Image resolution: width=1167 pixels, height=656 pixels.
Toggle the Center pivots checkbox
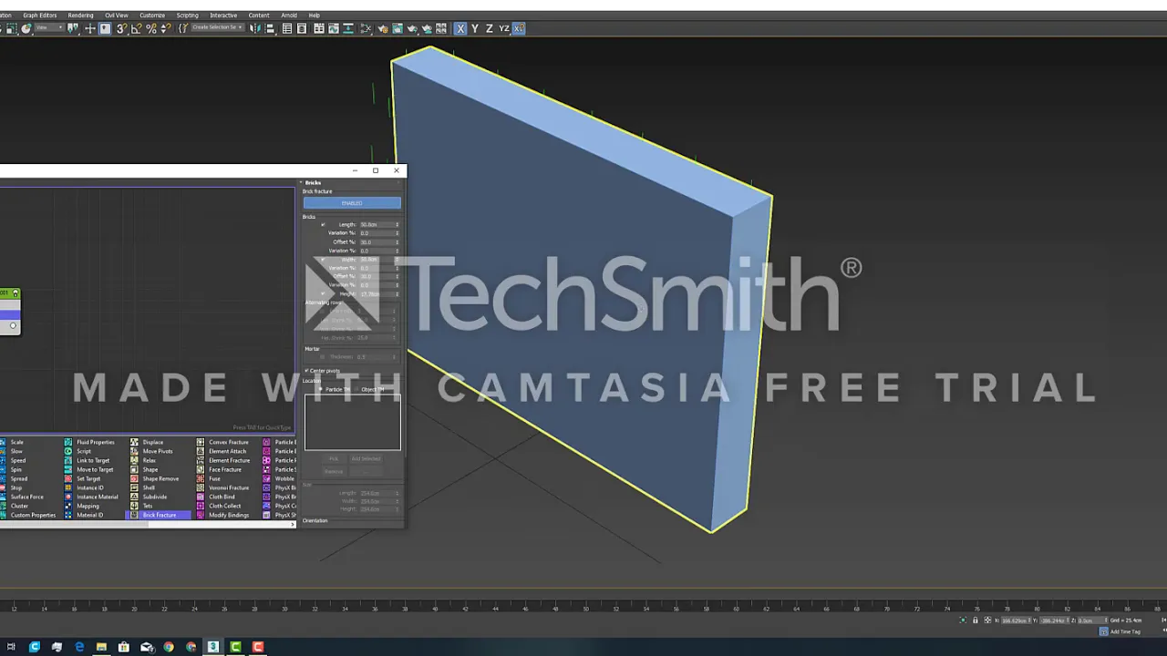(x=307, y=371)
